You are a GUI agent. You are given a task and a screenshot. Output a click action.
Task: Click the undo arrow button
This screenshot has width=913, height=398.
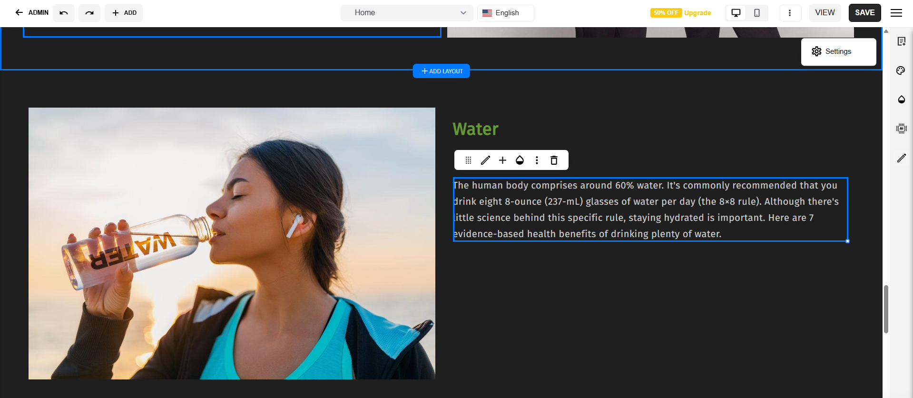[64, 13]
